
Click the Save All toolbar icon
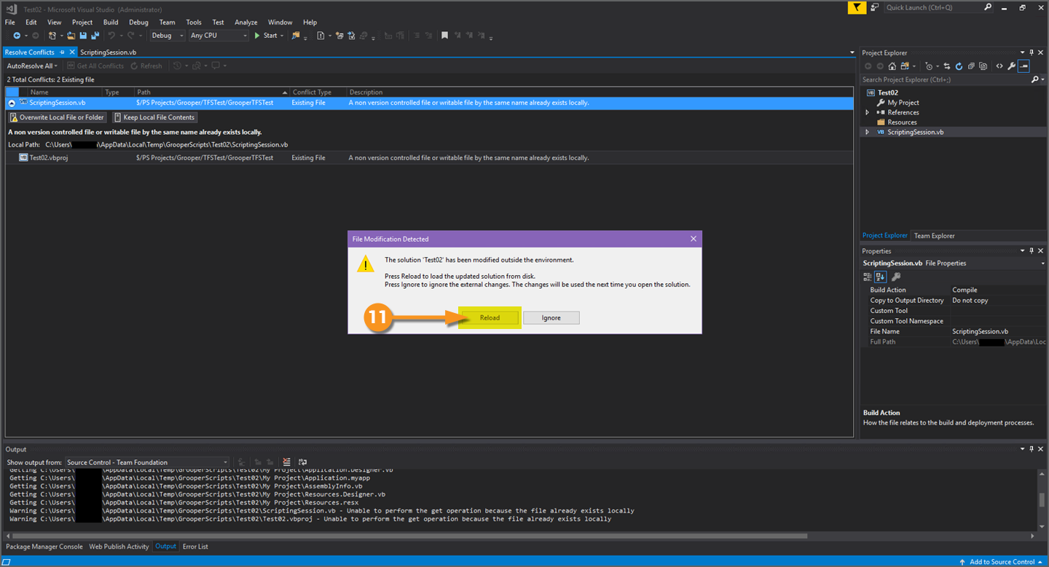tap(95, 36)
